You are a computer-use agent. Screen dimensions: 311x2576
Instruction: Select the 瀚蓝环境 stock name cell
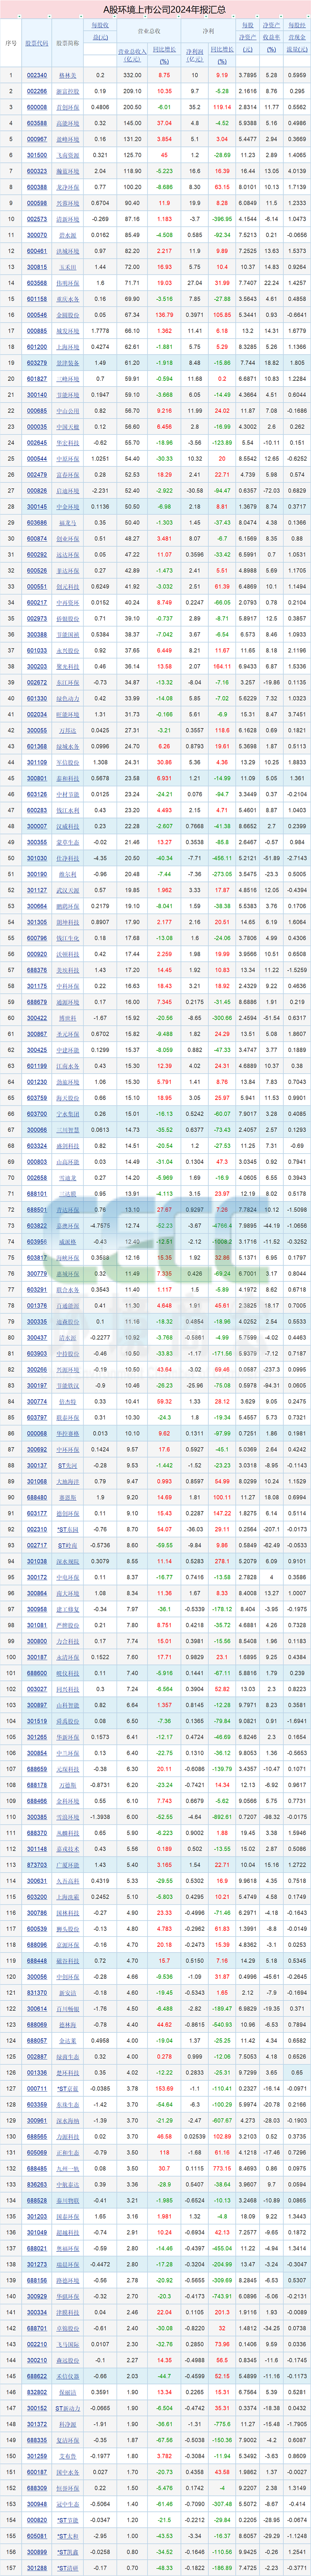[x=68, y=171]
